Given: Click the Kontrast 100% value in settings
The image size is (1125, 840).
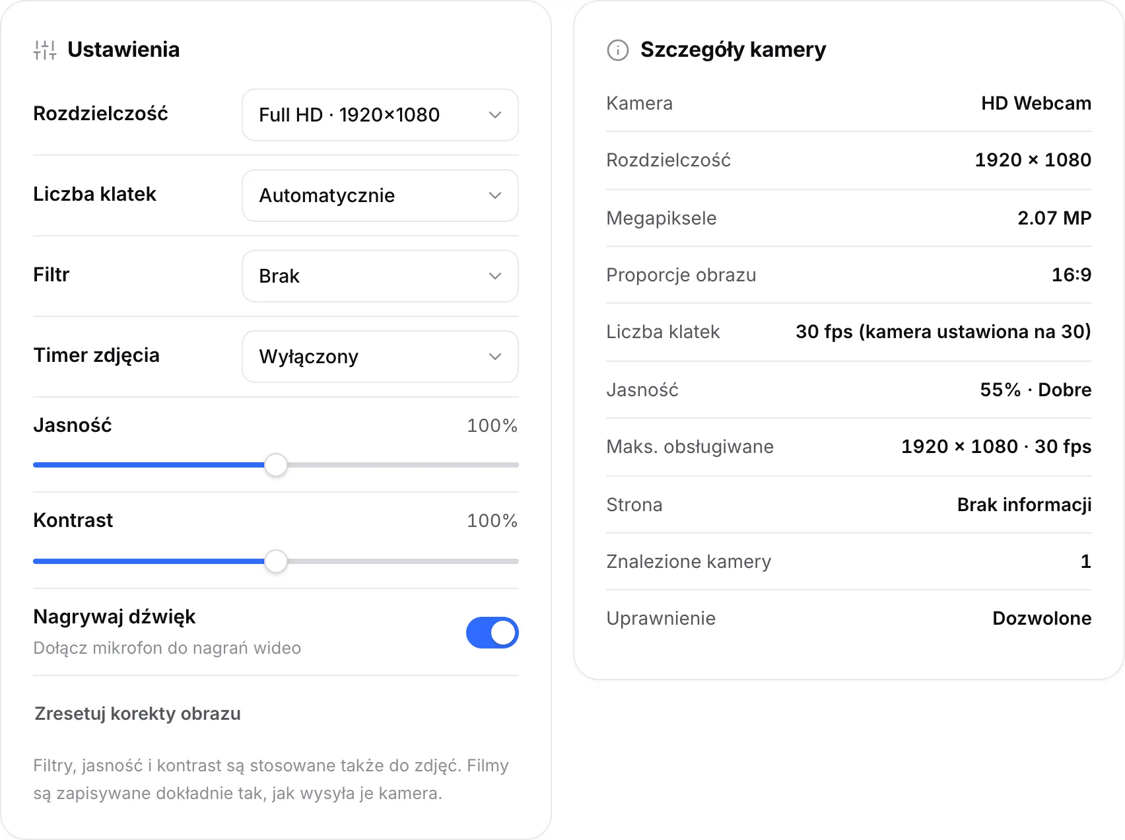Looking at the screenshot, I should click(x=492, y=520).
